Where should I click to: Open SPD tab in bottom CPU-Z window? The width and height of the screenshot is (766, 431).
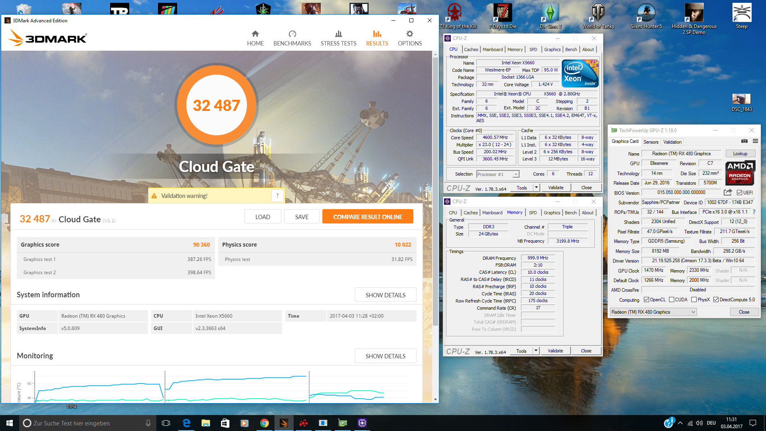click(533, 213)
